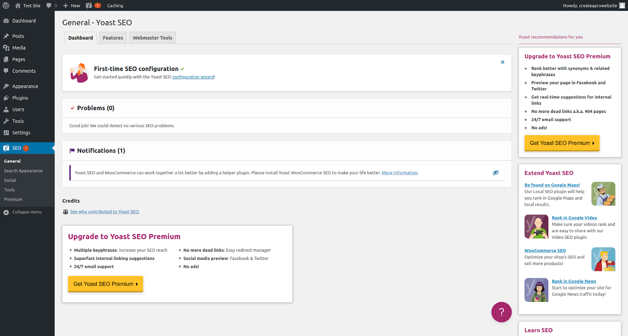The height and width of the screenshot is (336, 628).
Task: Open Search Appearance submenu item
Action: pyautogui.click(x=23, y=171)
